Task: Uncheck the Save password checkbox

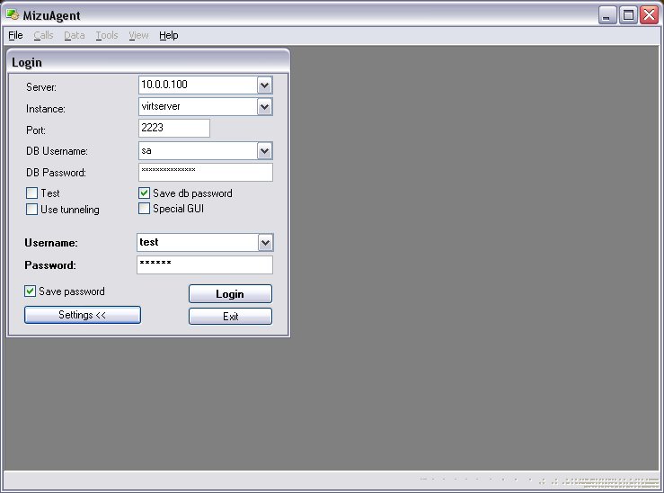Action: tap(30, 291)
